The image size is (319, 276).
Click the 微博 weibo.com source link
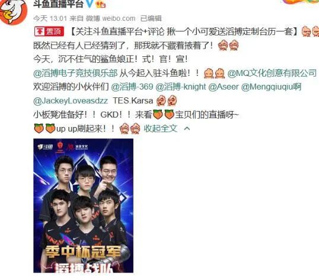pos(110,18)
